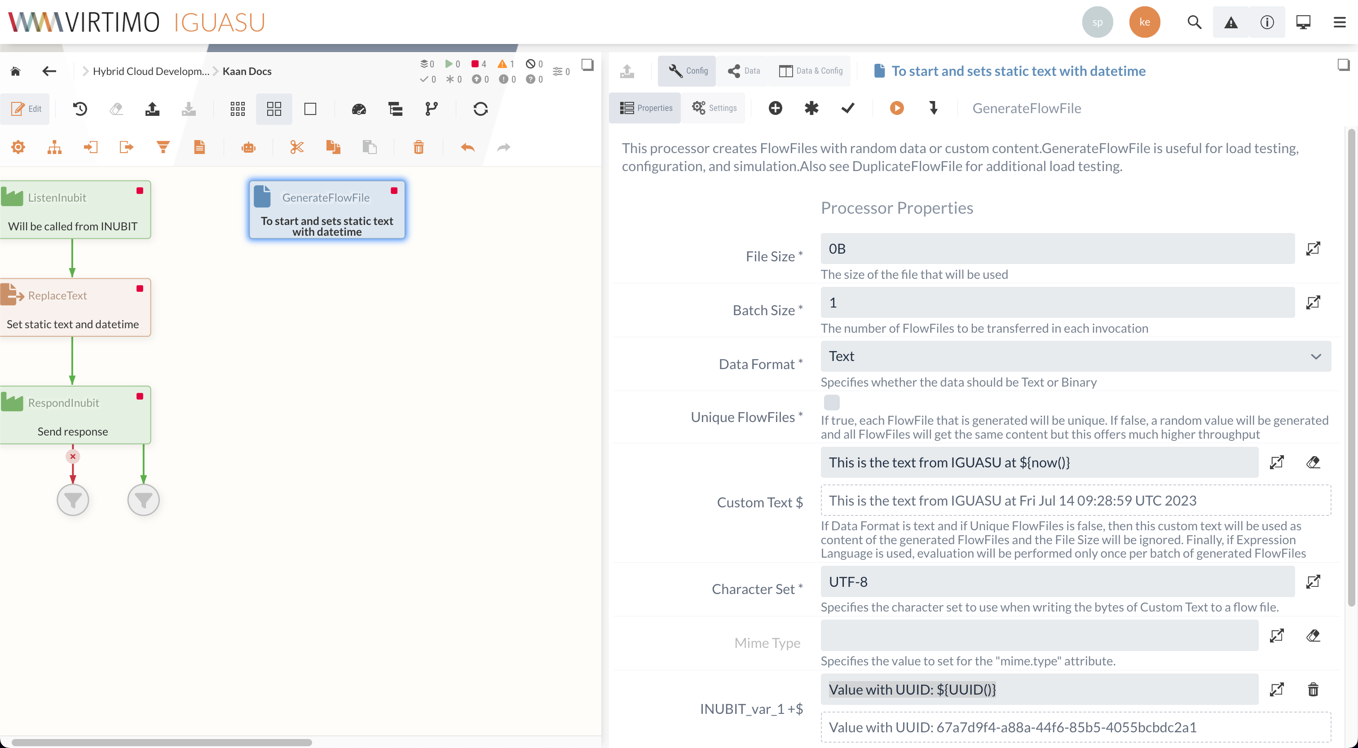Viewport: 1358px width, 748px height.
Task: Open the warning triangle in header
Action: pos(1231,22)
